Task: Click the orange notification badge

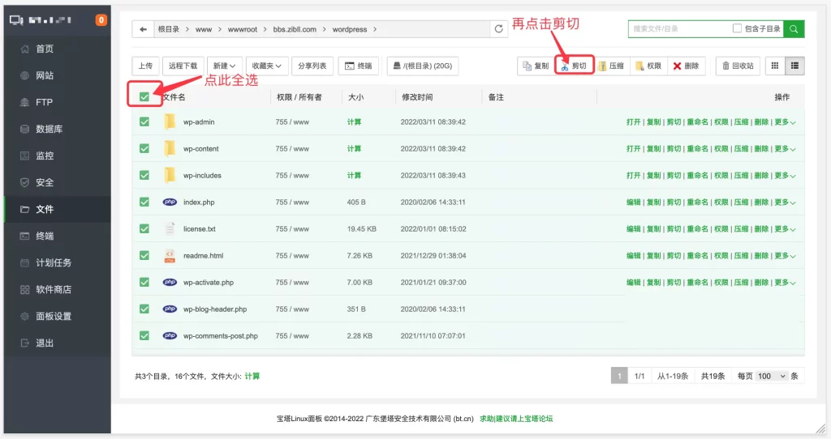Action: tap(101, 20)
